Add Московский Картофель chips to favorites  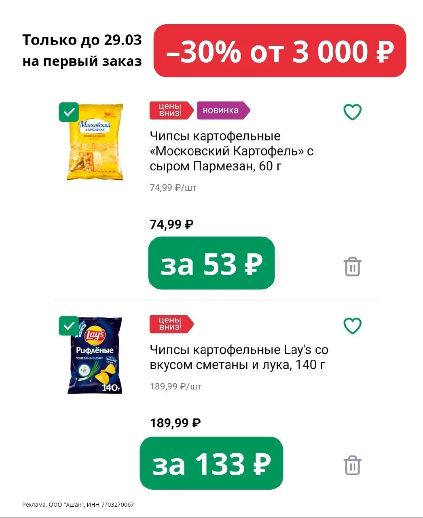click(352, 112)
